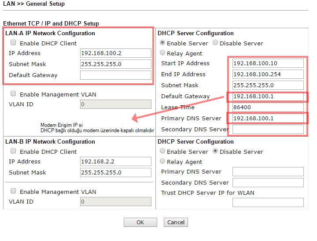The width and height of the screenshot is (317, 241).
Task: Enable DHCP Client for LAN-B
Action: click(13, 151)
